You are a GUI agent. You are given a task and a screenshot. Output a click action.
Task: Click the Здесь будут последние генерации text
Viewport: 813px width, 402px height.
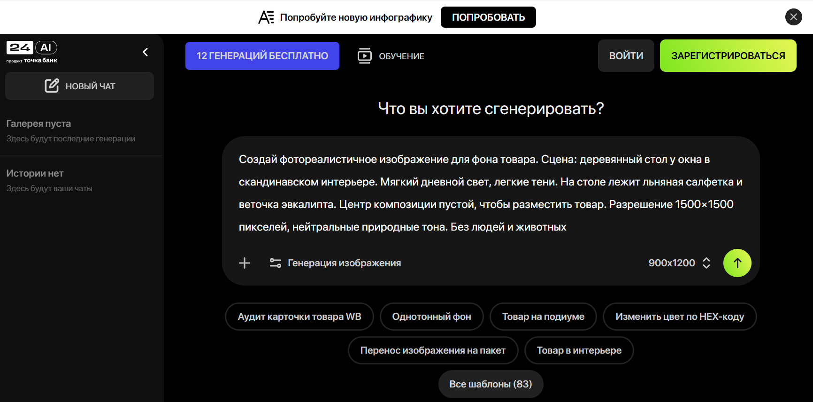coord(71,139)
